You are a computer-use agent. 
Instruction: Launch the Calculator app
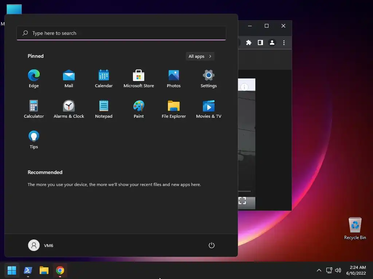(x=34, y=109)
